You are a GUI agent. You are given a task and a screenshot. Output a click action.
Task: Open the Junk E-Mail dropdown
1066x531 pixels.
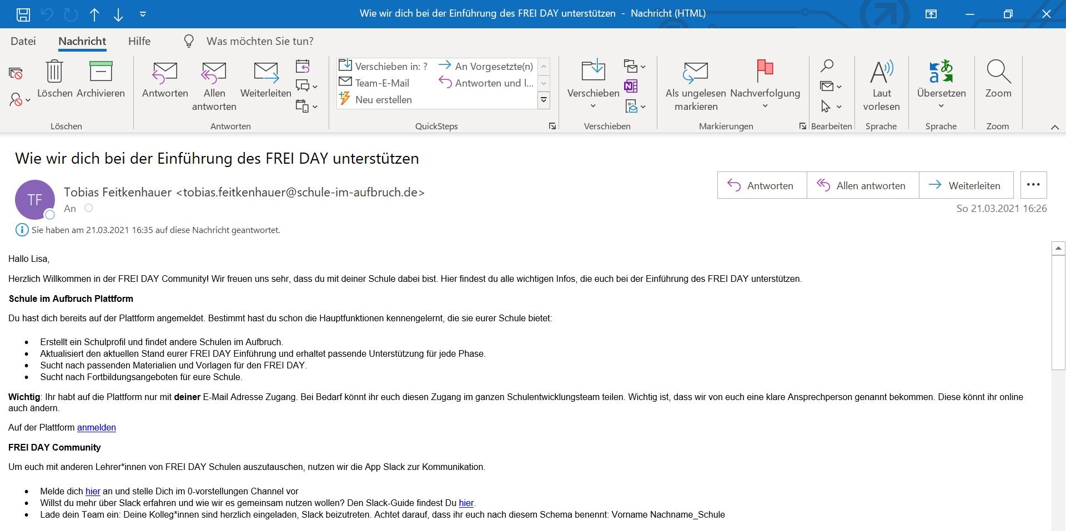(x=19, y=100)
